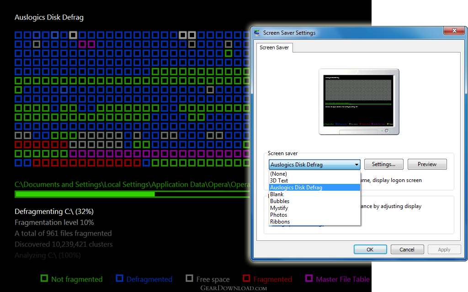Select Ribbons screen saver option
The image size is (468, 292).
pos(314,222)
